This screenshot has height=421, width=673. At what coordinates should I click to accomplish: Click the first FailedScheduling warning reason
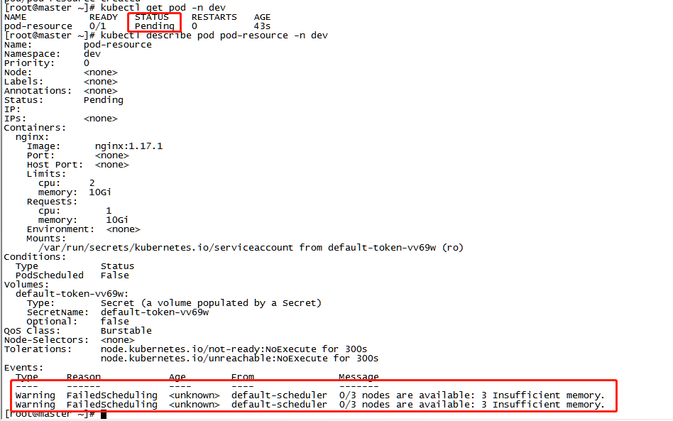[x=112, y=395]
